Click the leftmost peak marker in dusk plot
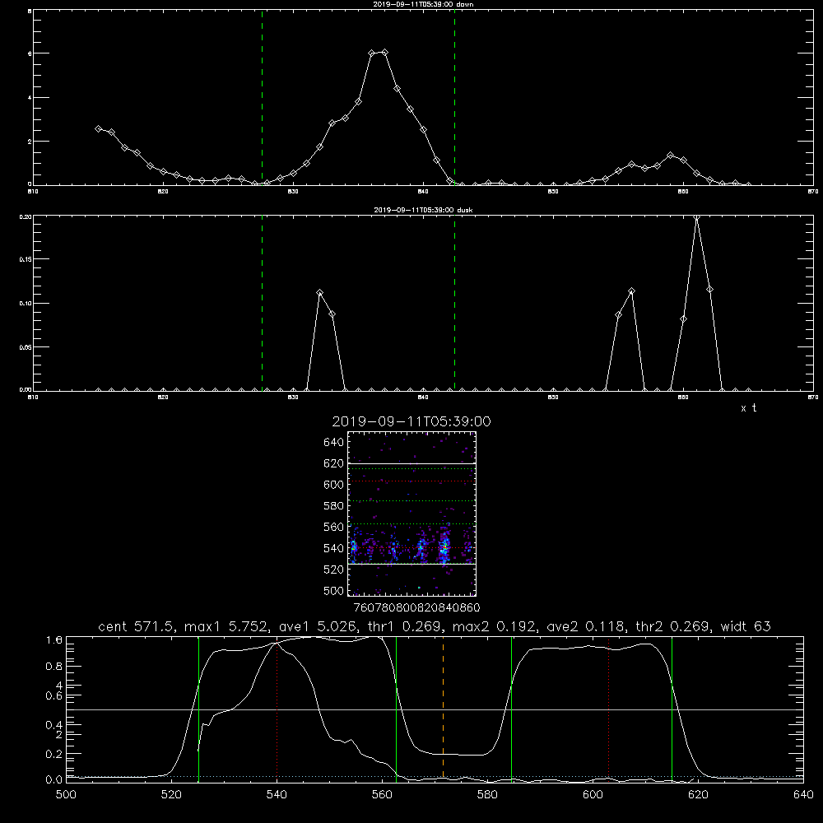 [x=319, y=293]
